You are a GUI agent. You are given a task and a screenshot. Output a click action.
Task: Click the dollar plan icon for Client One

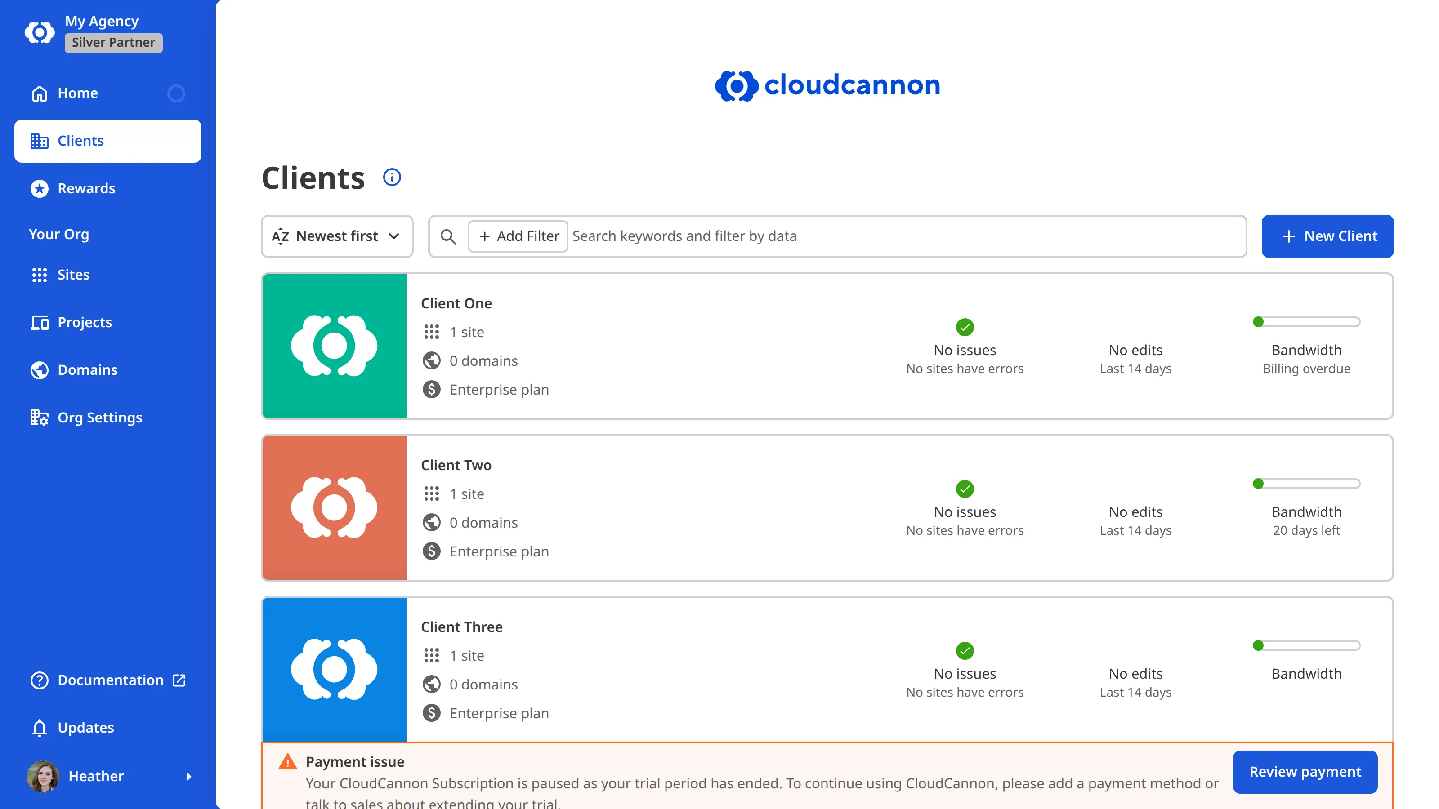pyautogui.click(x=431, y=390)
